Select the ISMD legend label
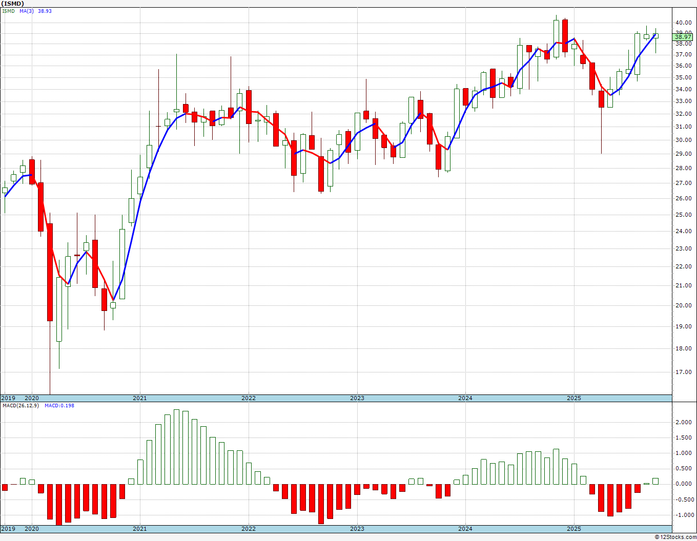The height and width of the screenshot is (541, 697). (x=9, y=11)
